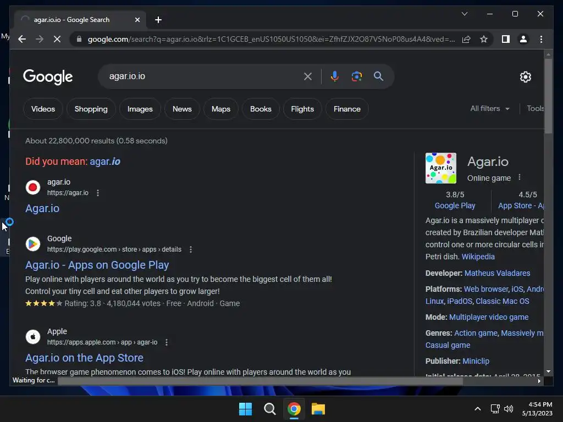This screenshot has height=422, width=563.
Task: Open more options for Apple result
Action: tap(166, 342)
